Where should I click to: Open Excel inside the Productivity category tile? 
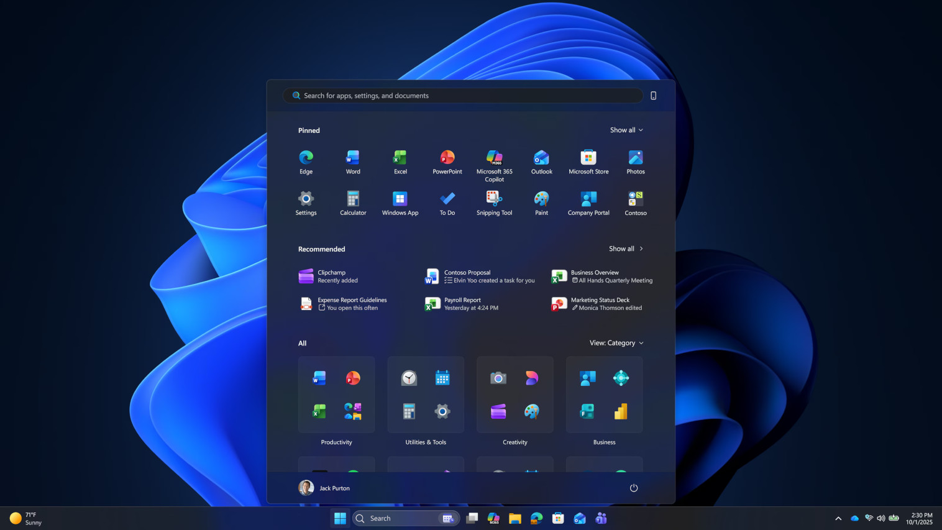click(x=319, y=411)
